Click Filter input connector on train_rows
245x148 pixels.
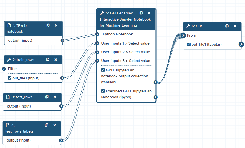[x=4, y=69]
